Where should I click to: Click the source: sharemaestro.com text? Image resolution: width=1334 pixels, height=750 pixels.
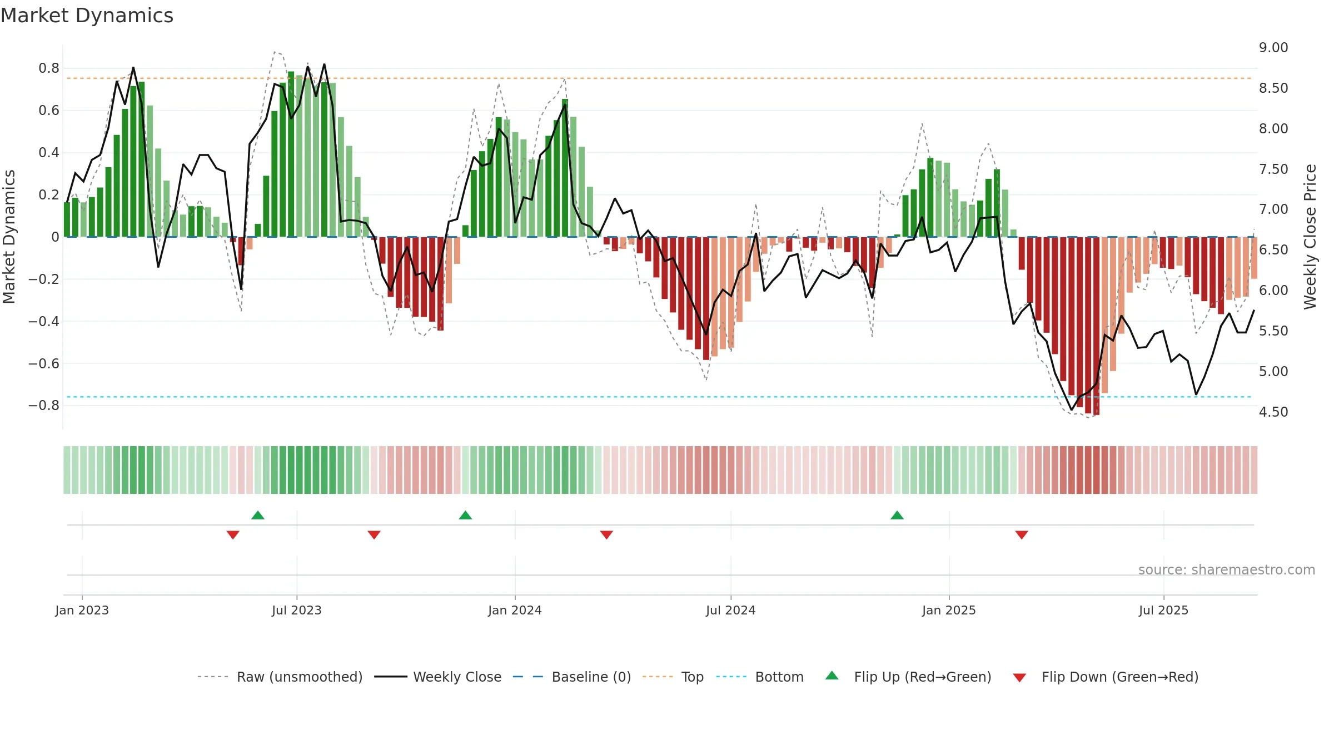coord(1227,569)
